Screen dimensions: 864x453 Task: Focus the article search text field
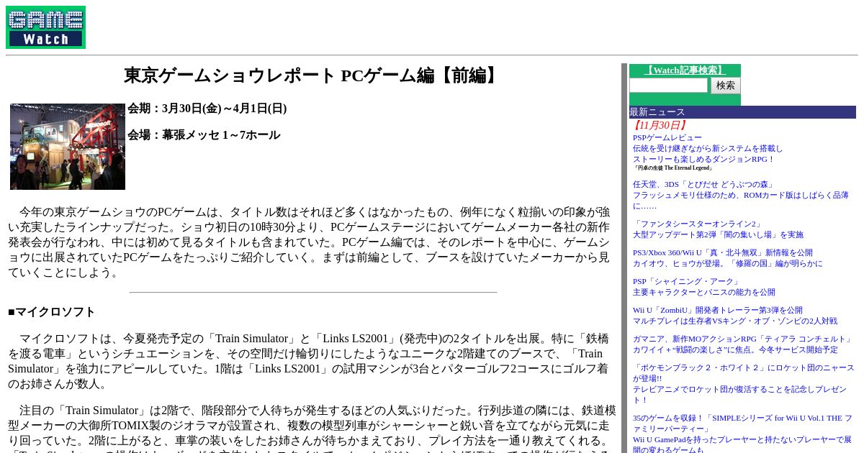[668, 86]
